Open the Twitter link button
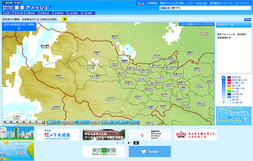The width and height of the screenshot is (253, 161). [150, 152]
